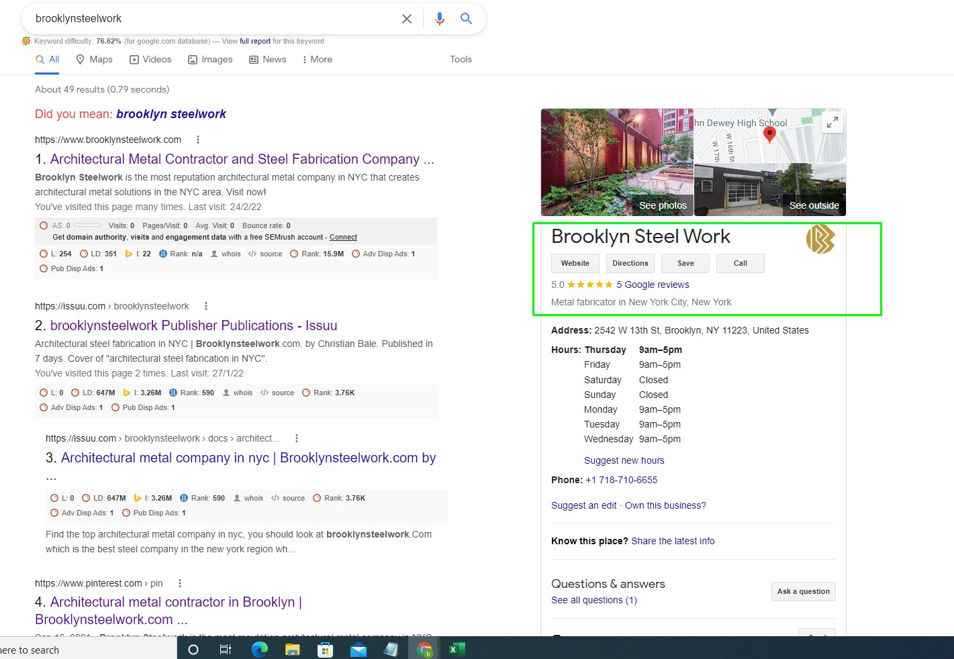This screenshot has height=659, width=954.
Task: Open Excel from the taskbar
Action: pyautogui.click(x=457, y=649)
